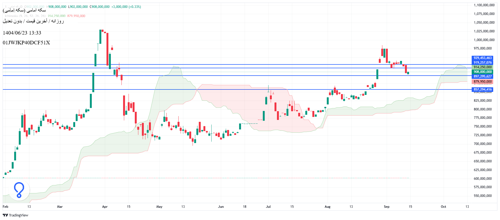Click the Jul label on time axis

268,207
